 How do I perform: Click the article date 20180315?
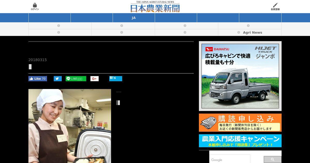point(38,60)
